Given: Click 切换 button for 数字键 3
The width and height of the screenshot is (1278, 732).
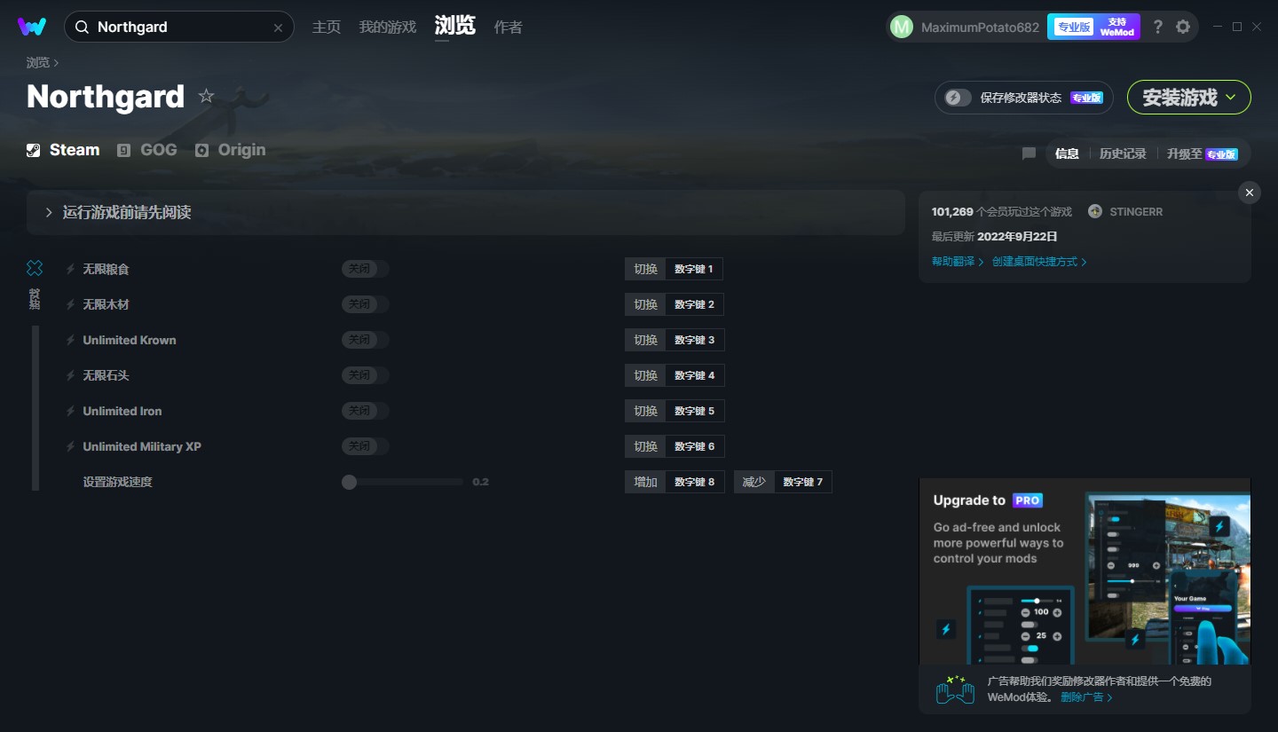Looking at the screenshot, I should [x=645, y=340].
